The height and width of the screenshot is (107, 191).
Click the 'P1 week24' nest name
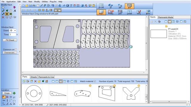[x=173, y=29]
